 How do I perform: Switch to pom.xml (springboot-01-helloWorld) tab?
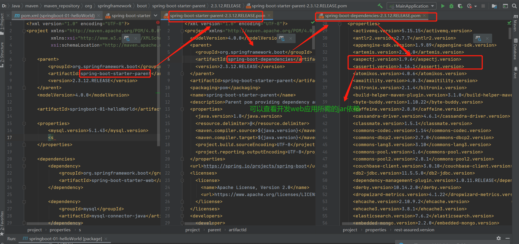tap(58, 16)
